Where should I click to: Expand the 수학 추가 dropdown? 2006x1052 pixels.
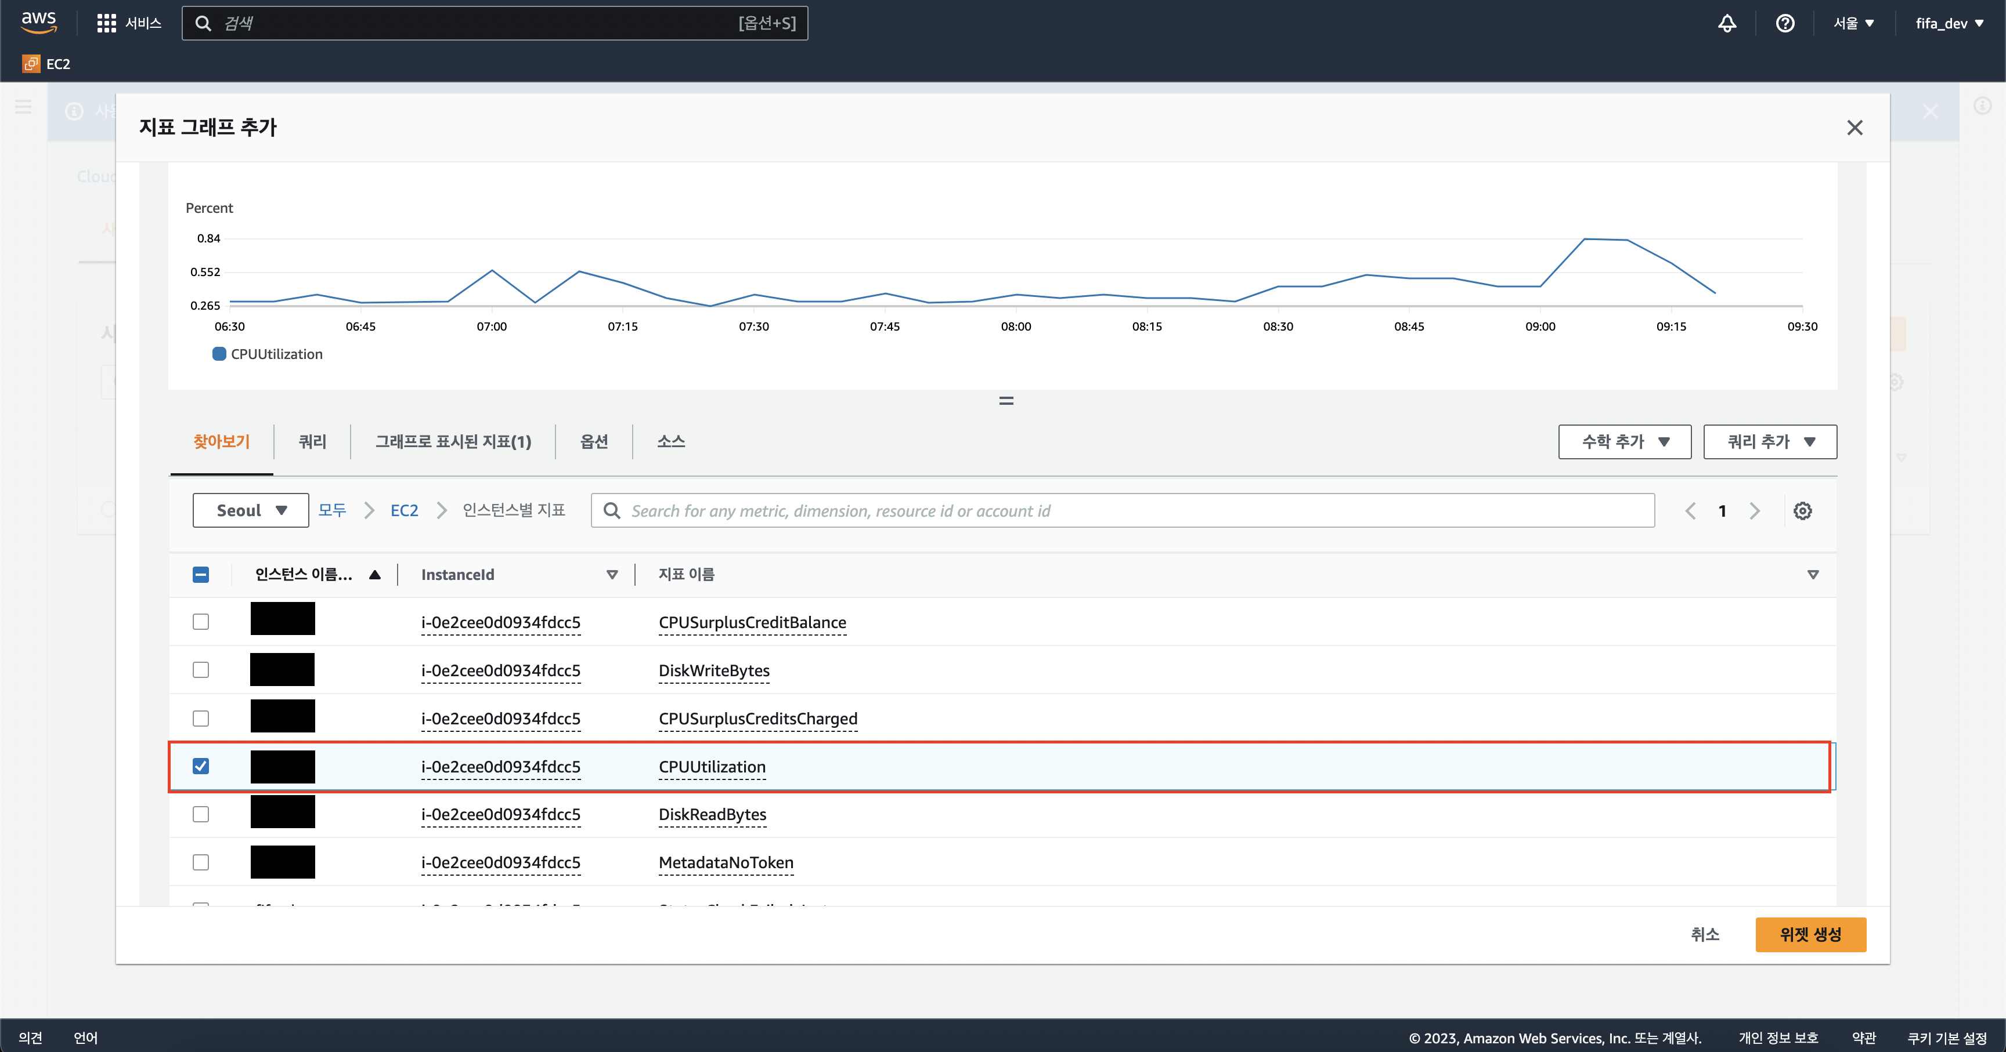click(x=1625, y=441)
